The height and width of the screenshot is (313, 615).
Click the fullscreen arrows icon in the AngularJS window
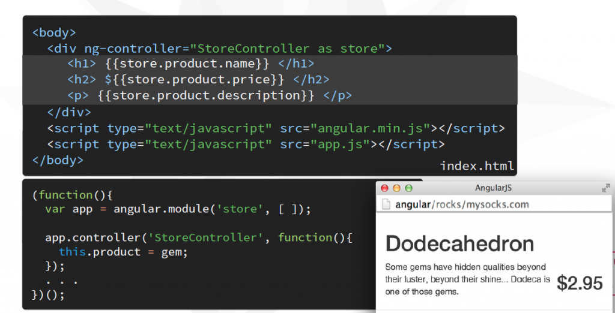point(606,188)
